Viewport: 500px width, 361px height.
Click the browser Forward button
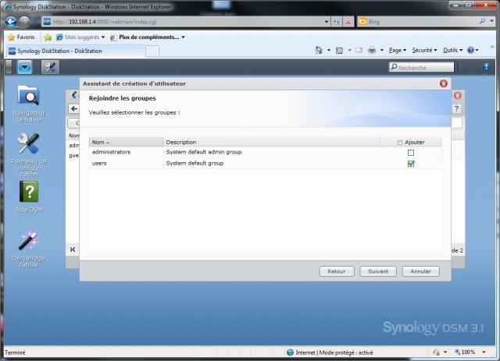pos(24,22)
